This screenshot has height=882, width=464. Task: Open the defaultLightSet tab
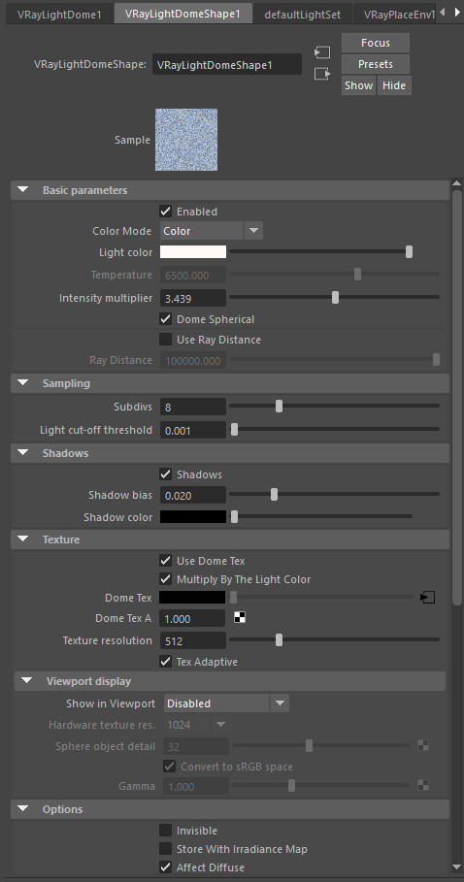pyautogui.click(x=303, y=15)
